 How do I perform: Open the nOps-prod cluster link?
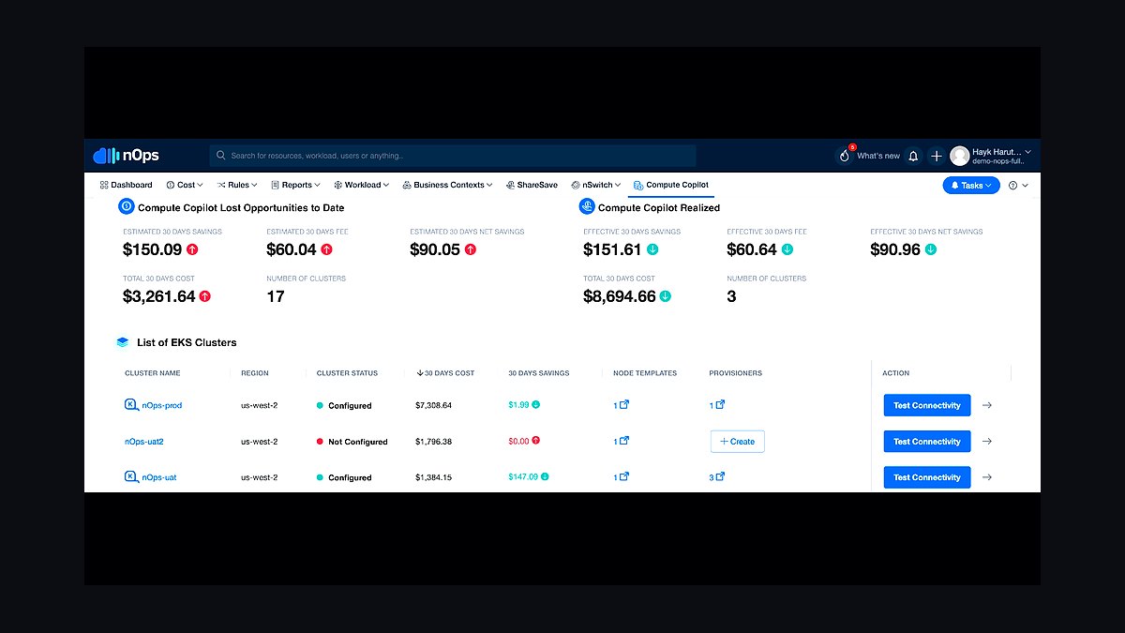pyautogui.click(x=161, y=405)
